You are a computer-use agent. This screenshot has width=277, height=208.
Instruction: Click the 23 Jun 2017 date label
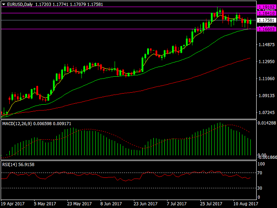145,204
